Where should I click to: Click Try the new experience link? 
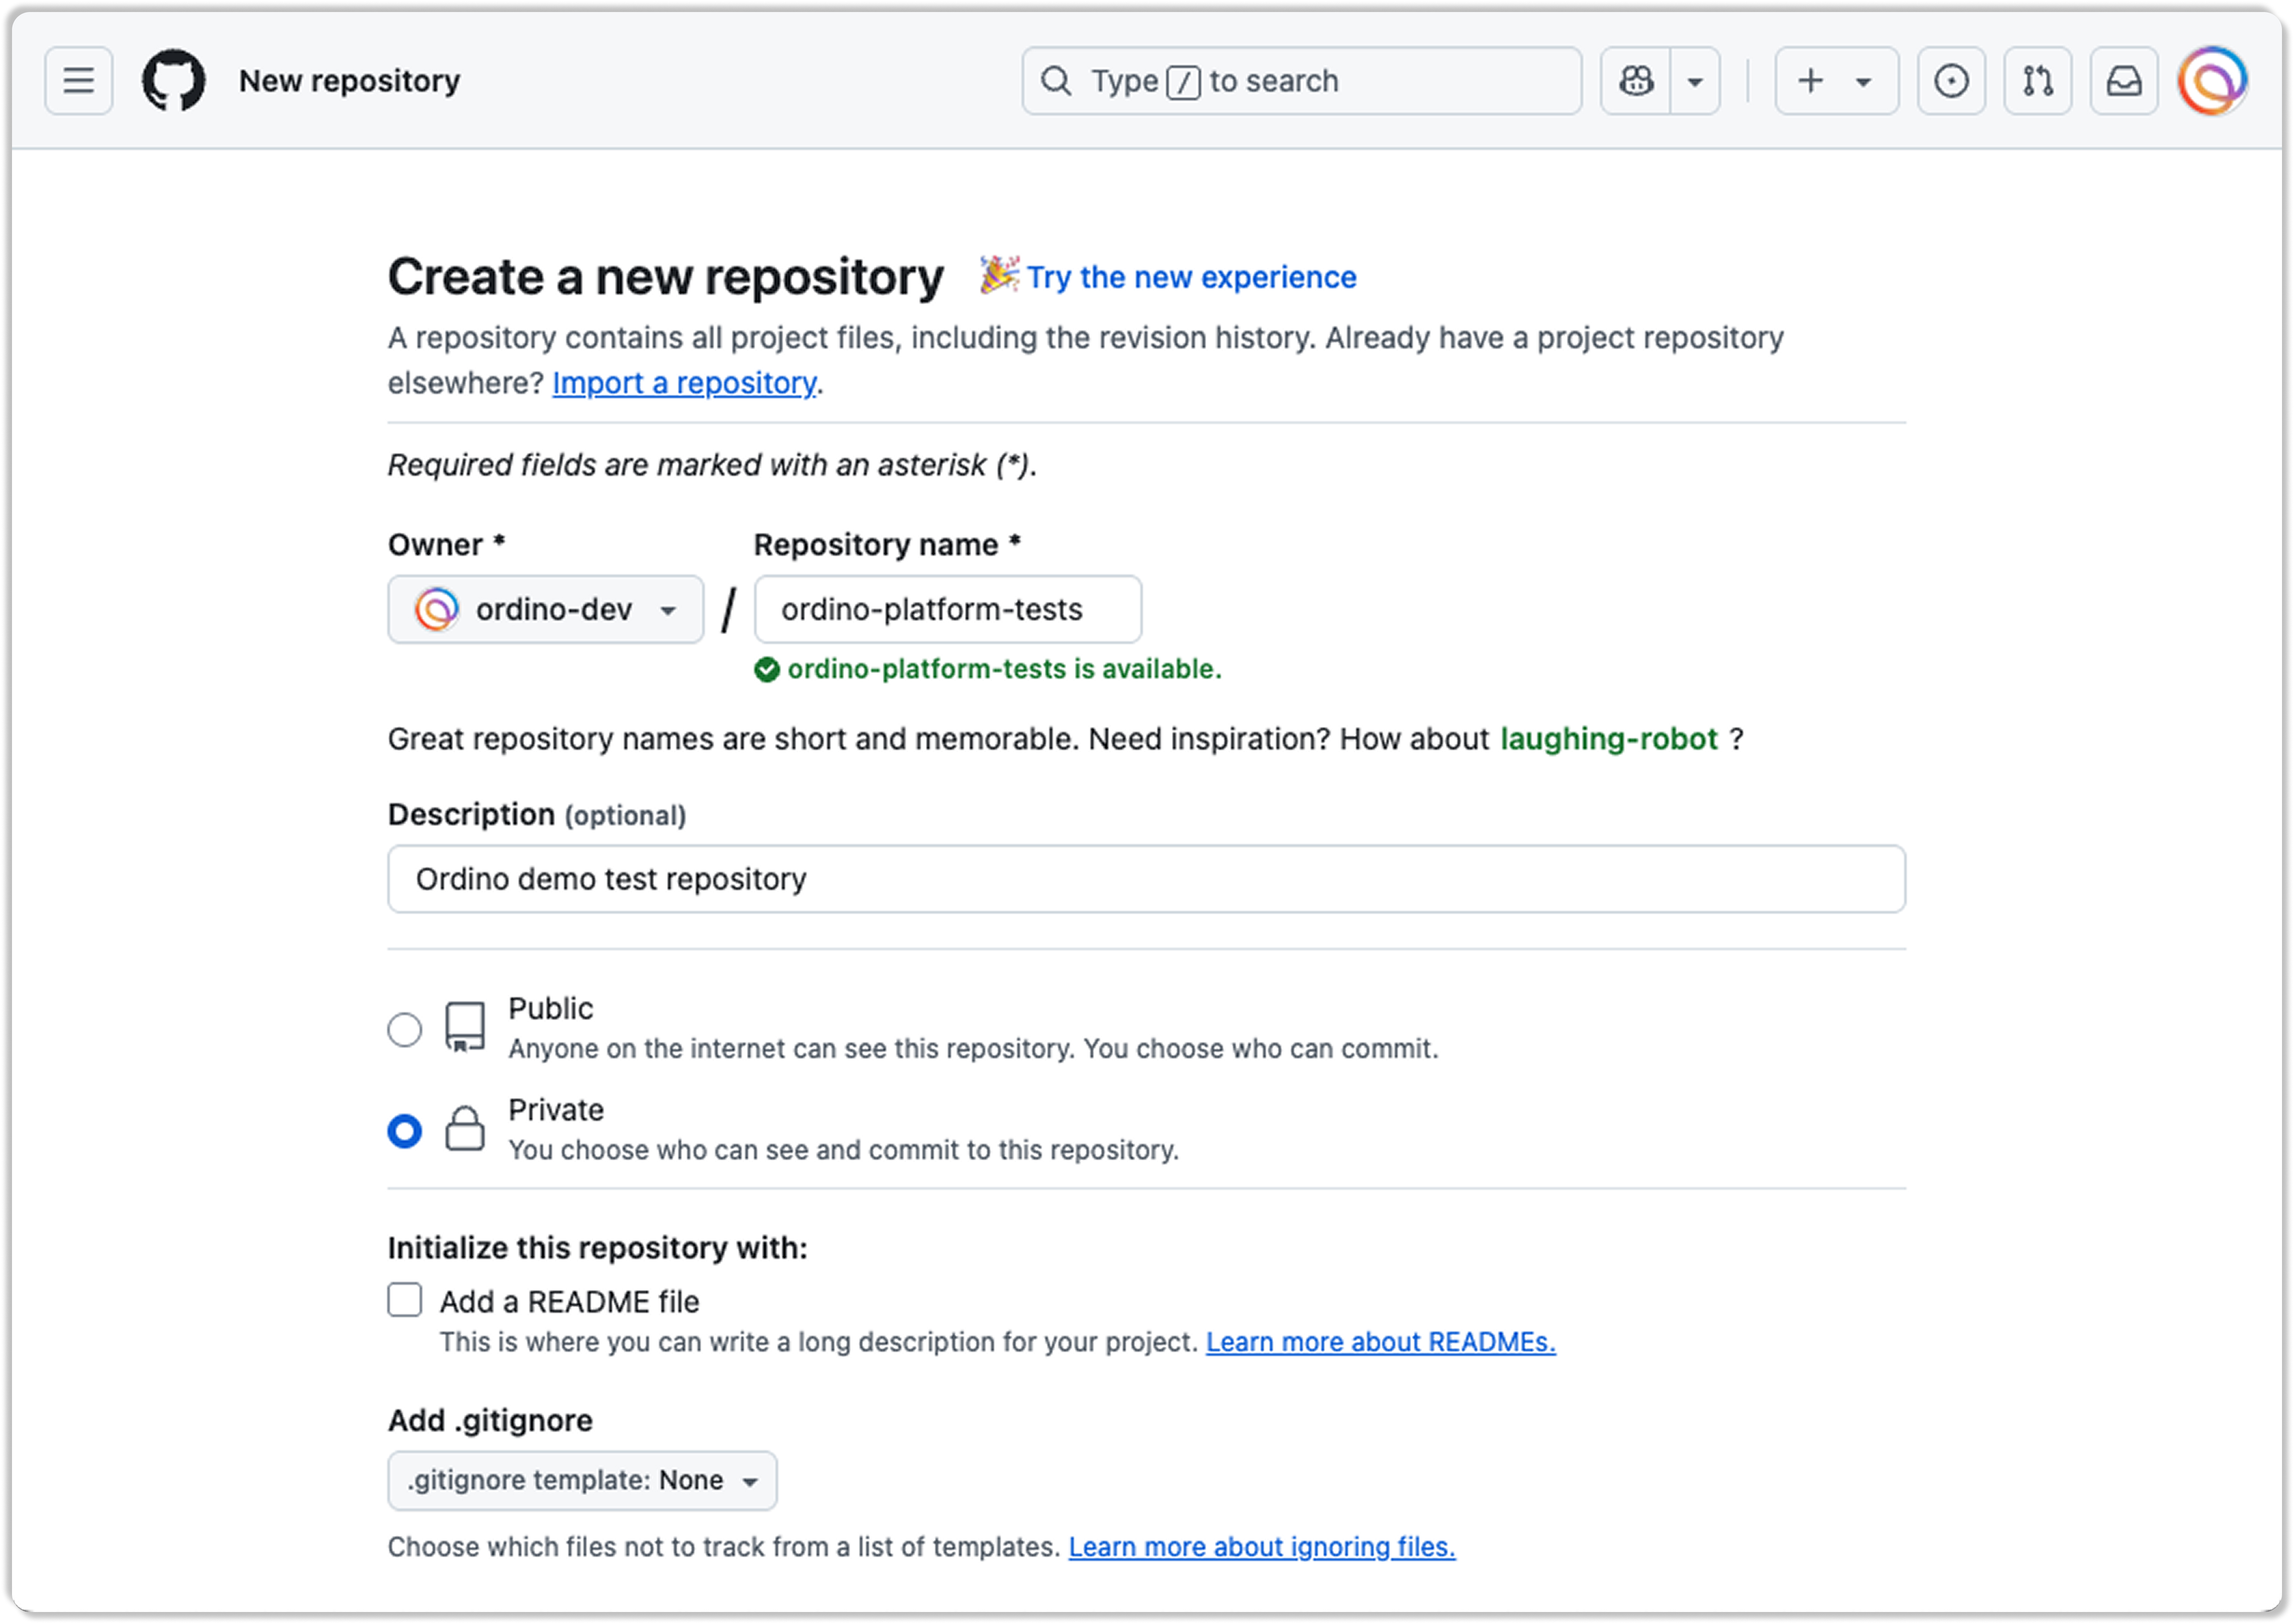click(1191, 277)
